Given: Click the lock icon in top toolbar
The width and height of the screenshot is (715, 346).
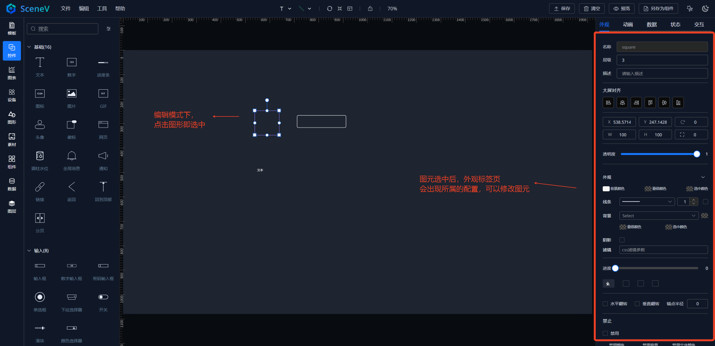Looking at the screenshot, I should point(370,9).
